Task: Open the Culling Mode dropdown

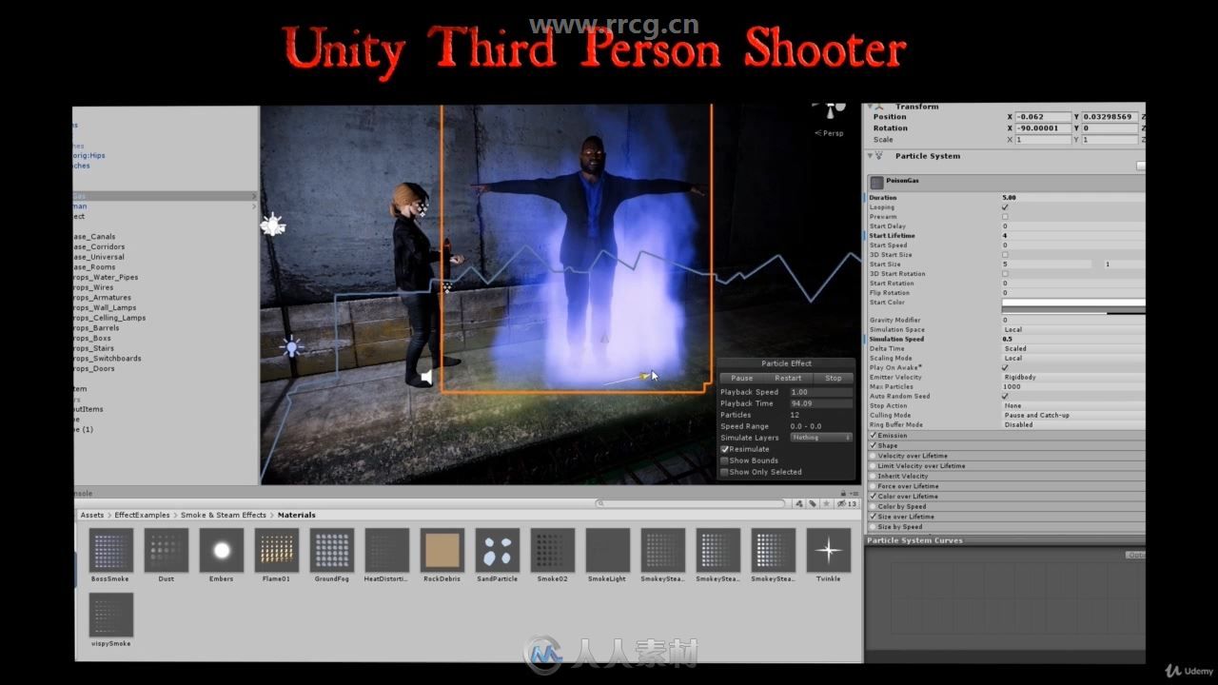Action: [1073, 415]
